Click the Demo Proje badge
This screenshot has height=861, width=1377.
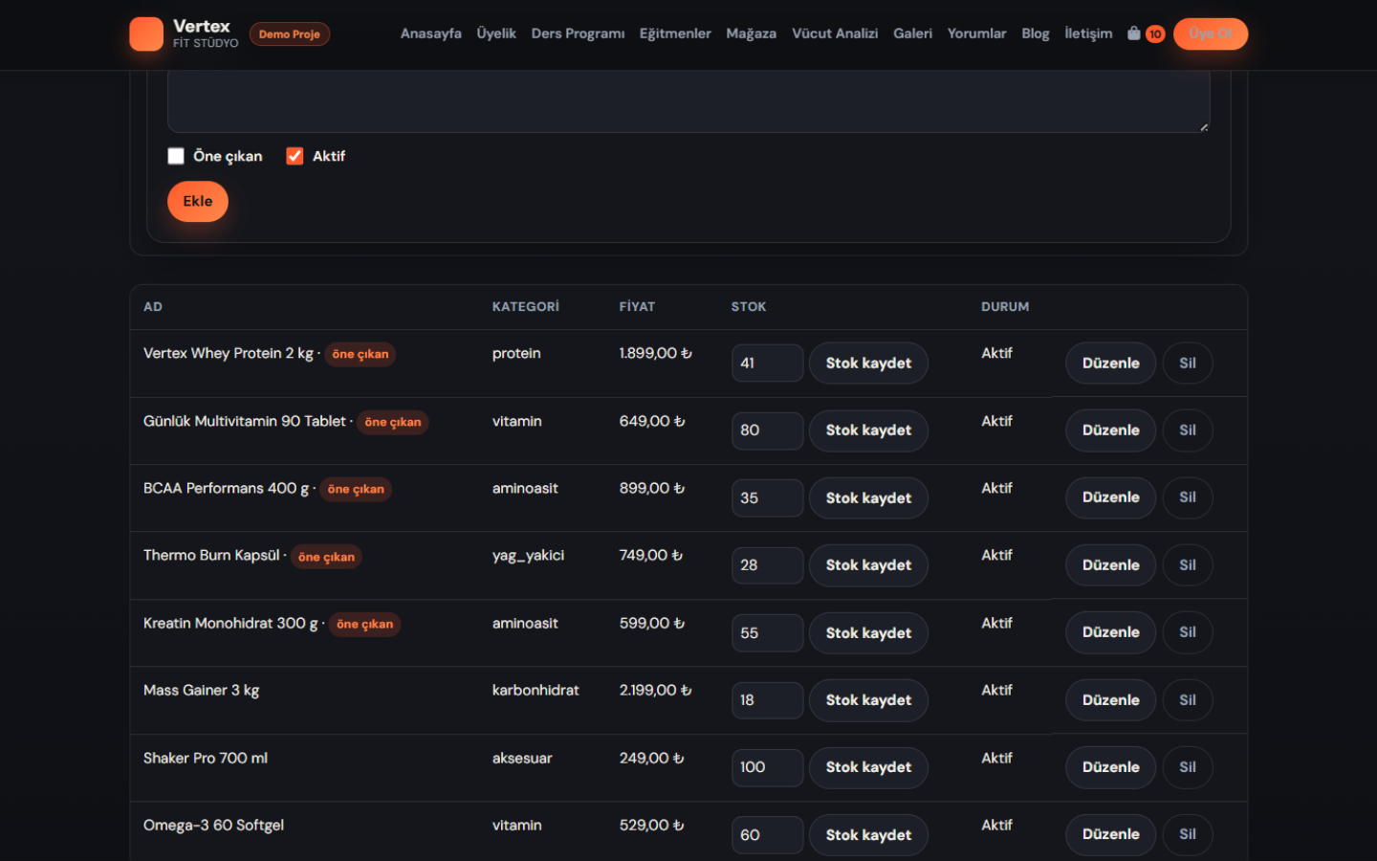pos(290,34)
